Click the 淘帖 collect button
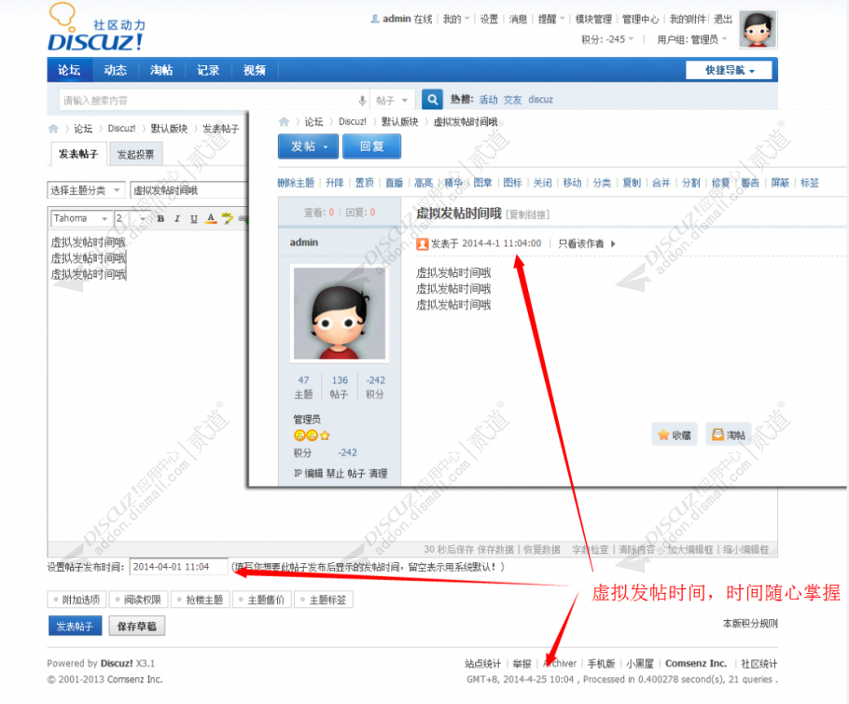This screenshot has height=704, width=849. [x=729, y=435]
